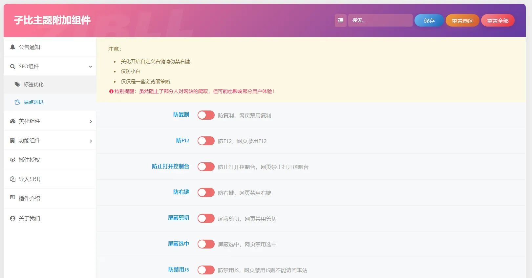Screen dimensions: 532x278
Task: Open the 插件授权 menu item
Action: pyautogui.click(x=50, y=160)
